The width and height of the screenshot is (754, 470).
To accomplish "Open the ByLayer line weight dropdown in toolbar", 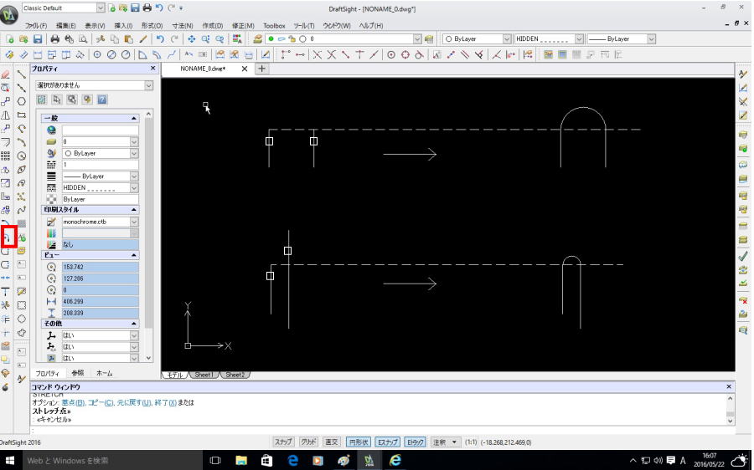I will tap(651, 38).
